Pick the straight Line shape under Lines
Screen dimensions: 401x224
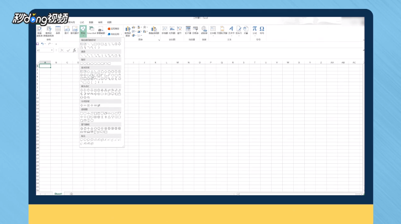82,55
